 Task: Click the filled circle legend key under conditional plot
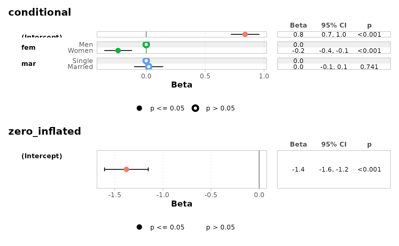coord(139,108)
